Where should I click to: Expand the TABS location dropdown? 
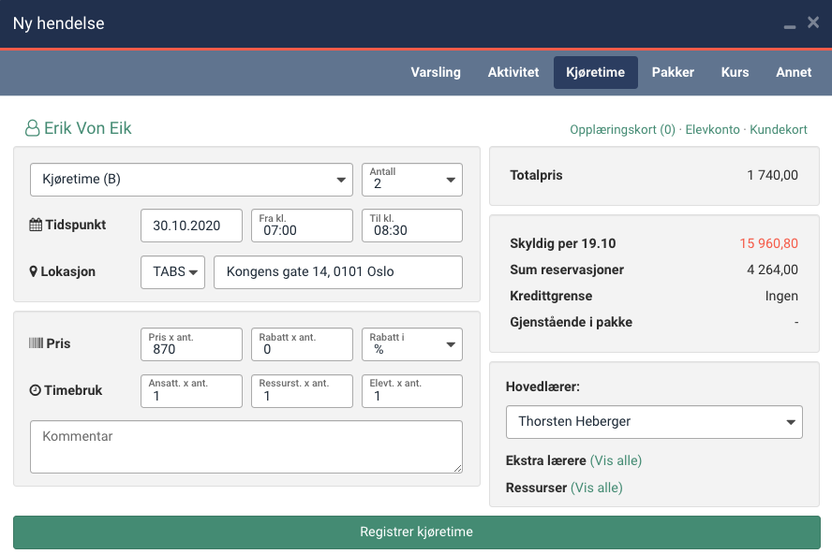point(172,272)
